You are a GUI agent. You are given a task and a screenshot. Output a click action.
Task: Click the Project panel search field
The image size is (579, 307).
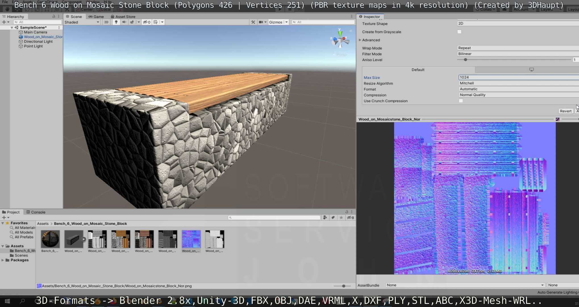coord(274,217)
